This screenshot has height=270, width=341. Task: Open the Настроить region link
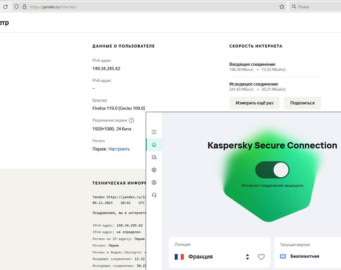[x=119, y=149]
